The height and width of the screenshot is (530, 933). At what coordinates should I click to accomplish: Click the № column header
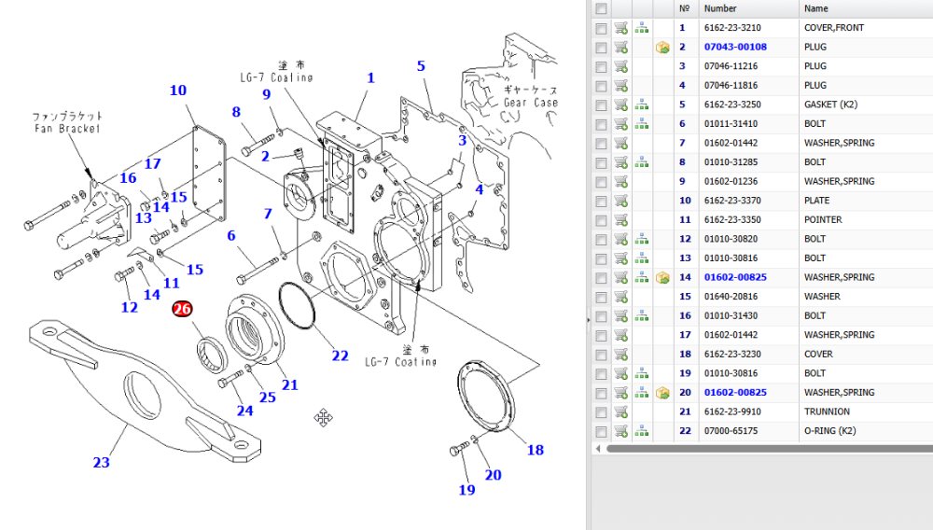686,8
